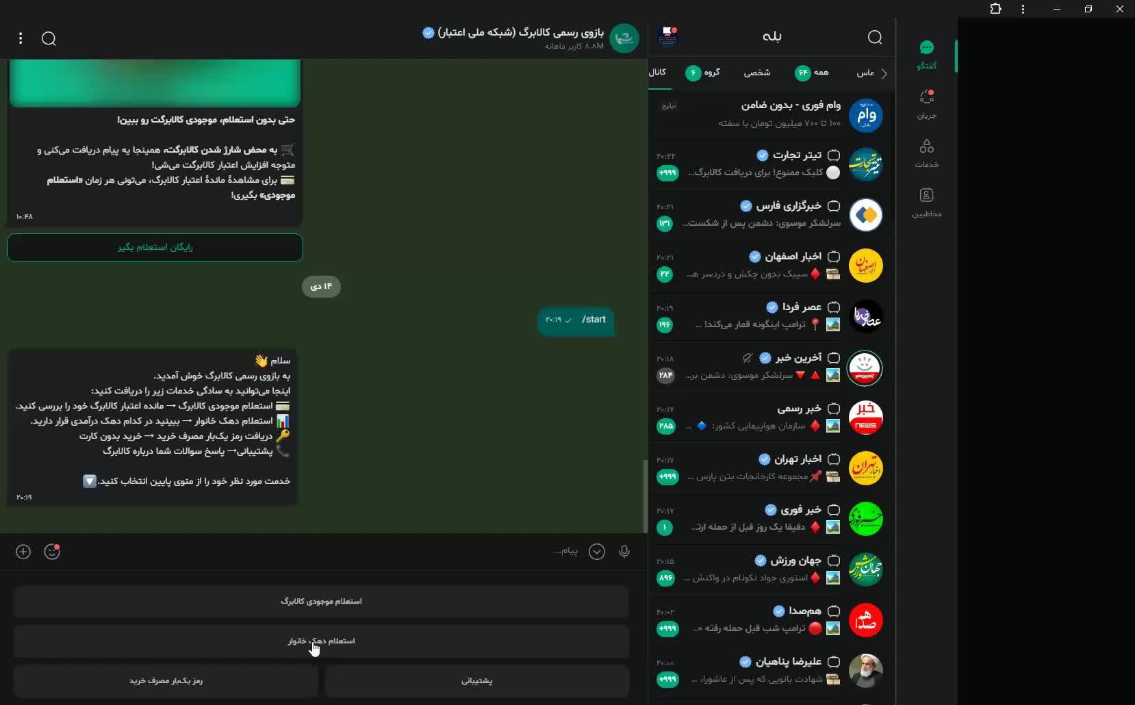Toggle the bot keyboard chevron in message bar
1135x705 pixels.
(x=597, y=552)
